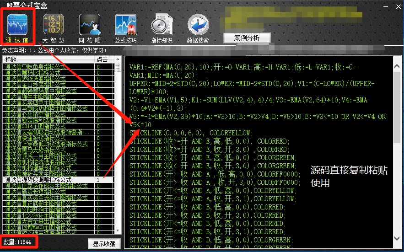Select 通达信真实资金流动主图指标公式 row
This screenshot has width=404, height=252.
point(59,198)
